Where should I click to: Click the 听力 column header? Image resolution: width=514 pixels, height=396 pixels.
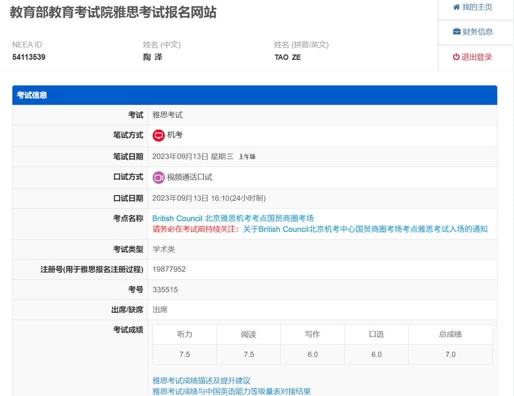pos(184,334)
